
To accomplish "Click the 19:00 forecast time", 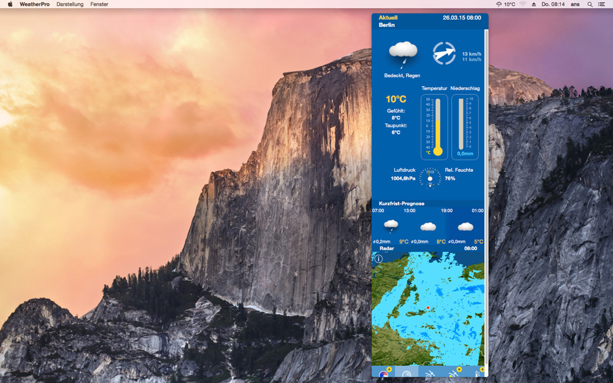I will [x=447, y=211].
